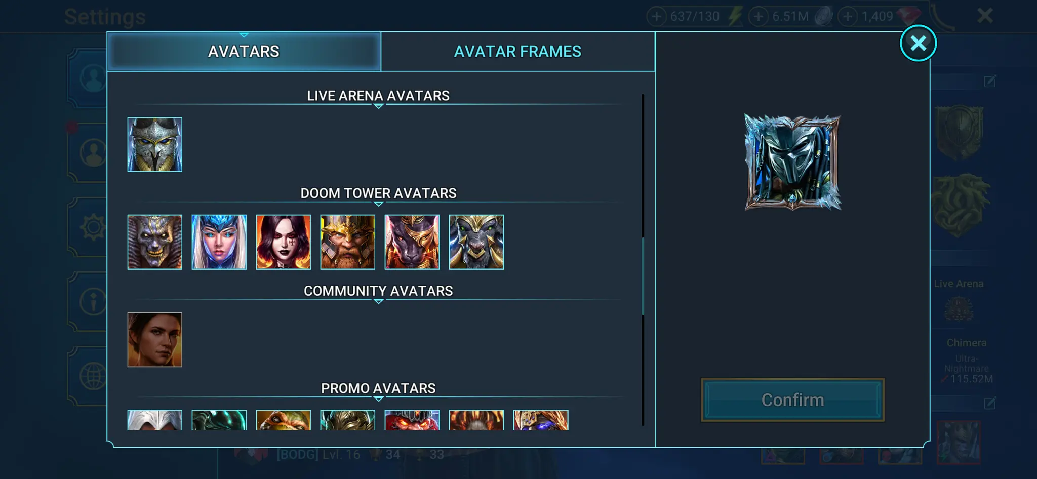
Task: Close the avatar selection dialog
Action: [918, 43]
